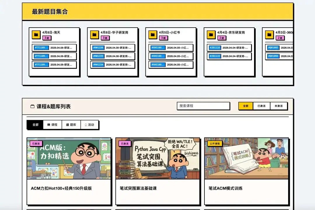
Task: Click the 课程&题库列表 heading text
Action: coord(53,106)
